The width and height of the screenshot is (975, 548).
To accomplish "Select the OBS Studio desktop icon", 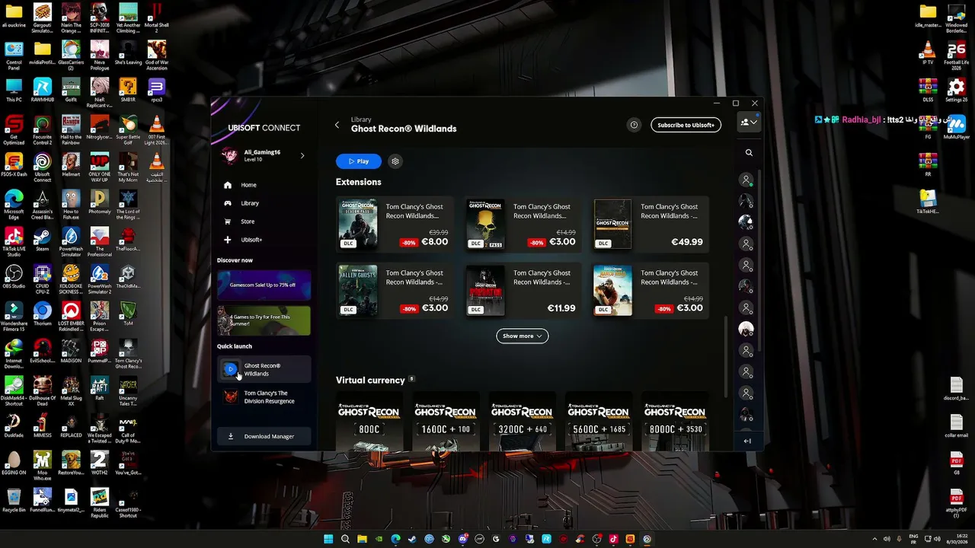I will 14,277.
